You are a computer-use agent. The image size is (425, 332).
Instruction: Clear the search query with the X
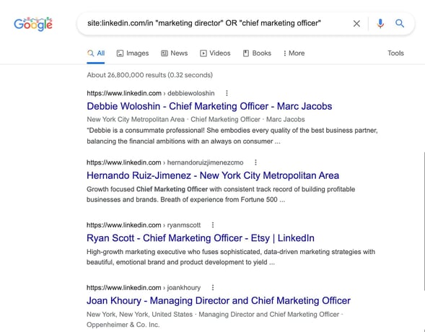point(356,24)
